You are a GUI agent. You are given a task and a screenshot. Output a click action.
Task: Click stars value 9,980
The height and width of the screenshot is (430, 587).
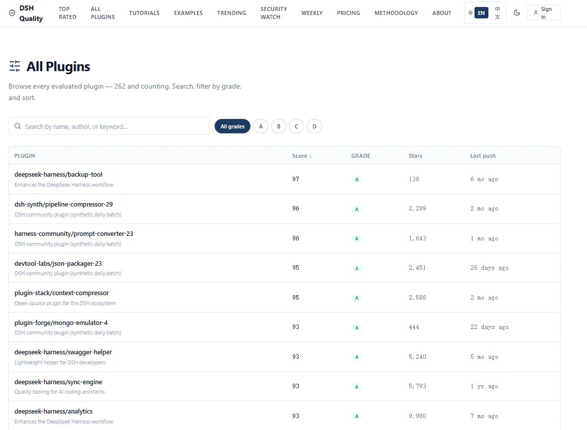pos(417,416)
